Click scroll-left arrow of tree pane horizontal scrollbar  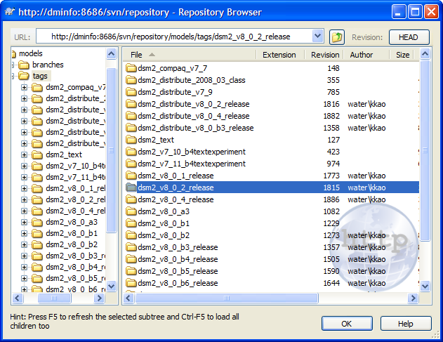18,298
